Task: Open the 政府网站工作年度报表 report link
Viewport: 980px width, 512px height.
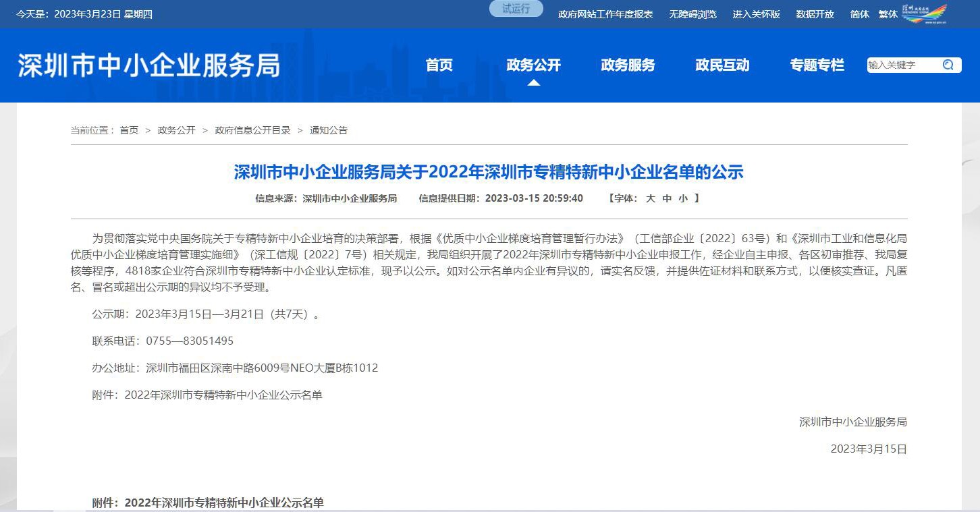Action: 604,13
